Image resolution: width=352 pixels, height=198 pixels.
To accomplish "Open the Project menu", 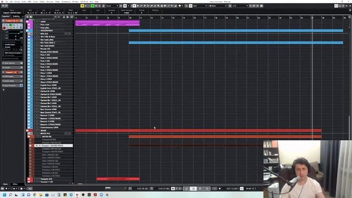I will 17,1.
